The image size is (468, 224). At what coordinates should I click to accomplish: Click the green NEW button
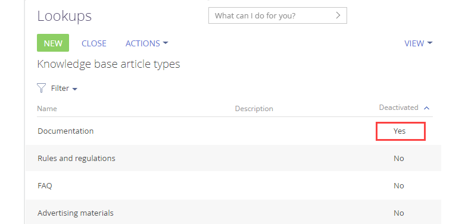pos(53,43)
